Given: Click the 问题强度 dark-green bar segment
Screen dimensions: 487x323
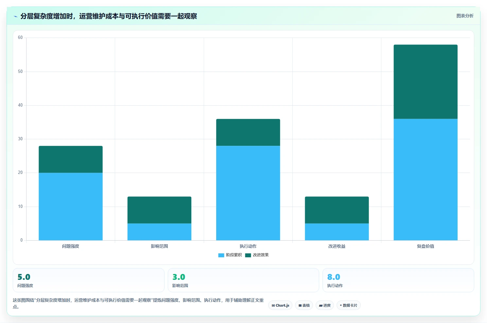Looking at the screenshot, I should (x=71, y=159).
